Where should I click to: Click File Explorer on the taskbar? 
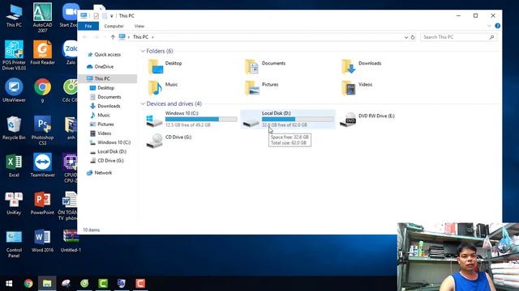47,284
